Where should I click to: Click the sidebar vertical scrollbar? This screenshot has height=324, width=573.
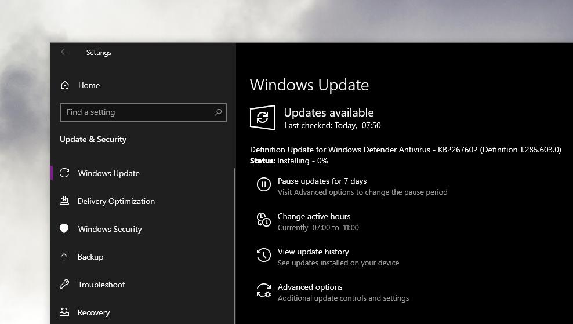click(x=234, y=246)
